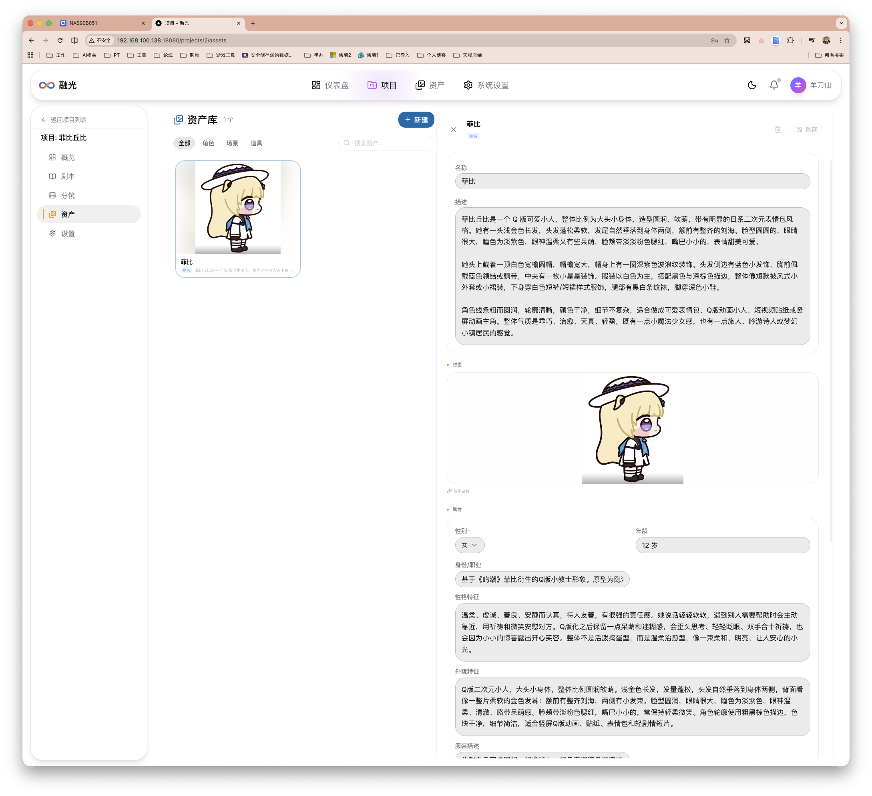This screenshot has height=796, width=872.
Task: Click the browser forward arrow
Action: point(45,40)
